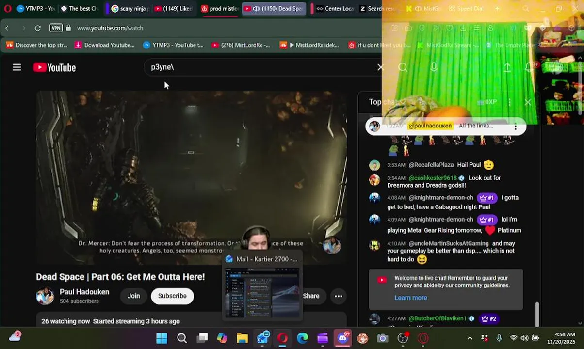Go back with the browser back arrow
The image size is (584, 349).
coord(7,28)
